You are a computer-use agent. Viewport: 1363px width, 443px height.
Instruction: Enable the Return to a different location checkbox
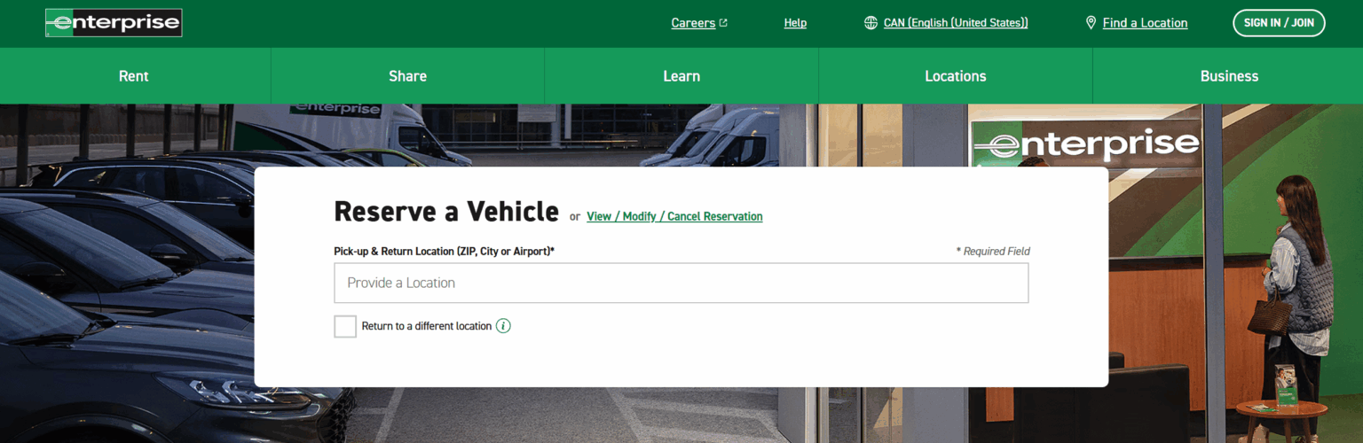(x=345, y=326)
